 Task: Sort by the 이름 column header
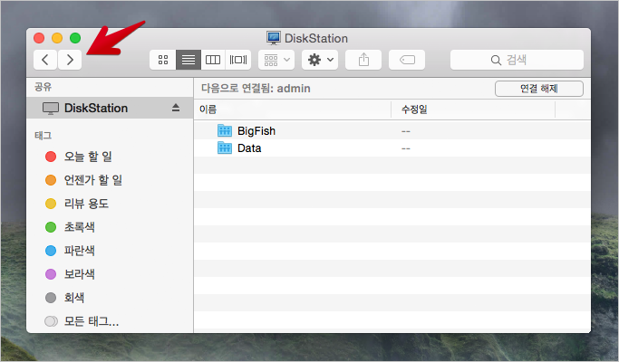pos(292,110)
